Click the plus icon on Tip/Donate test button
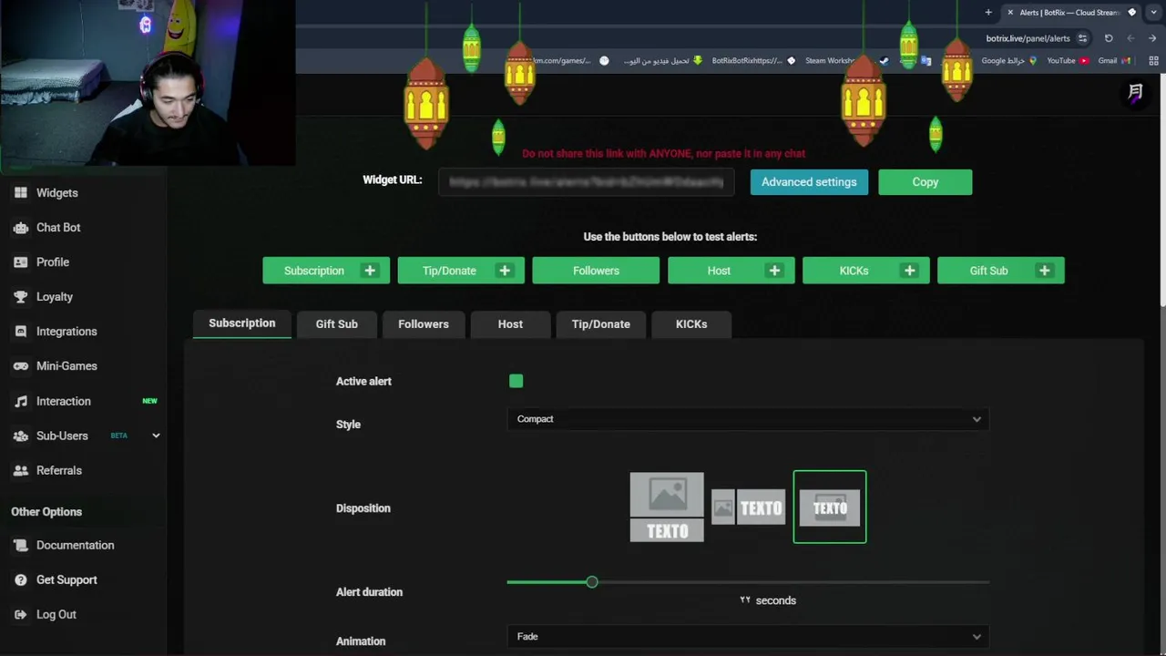This screenshot has height=656, width=1166. coord(505,271)
